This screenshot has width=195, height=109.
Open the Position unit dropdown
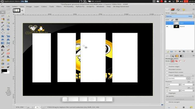(191, 82)
